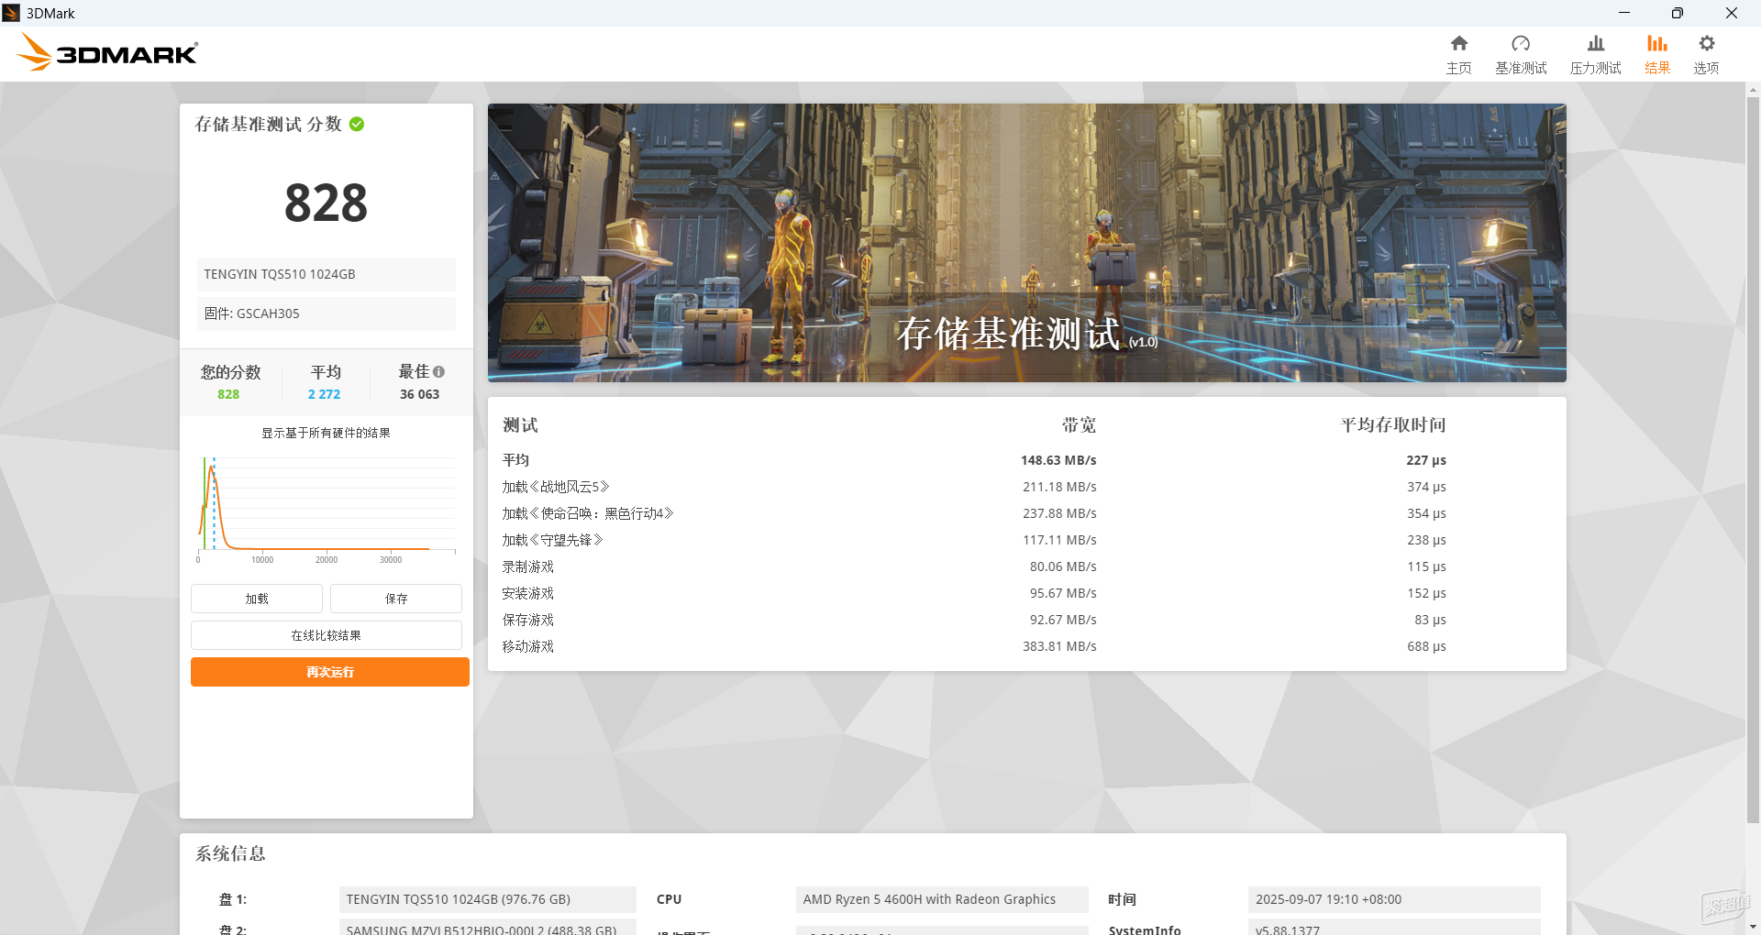Select the 加载《战地风云5》 test row

coord(556,487)
